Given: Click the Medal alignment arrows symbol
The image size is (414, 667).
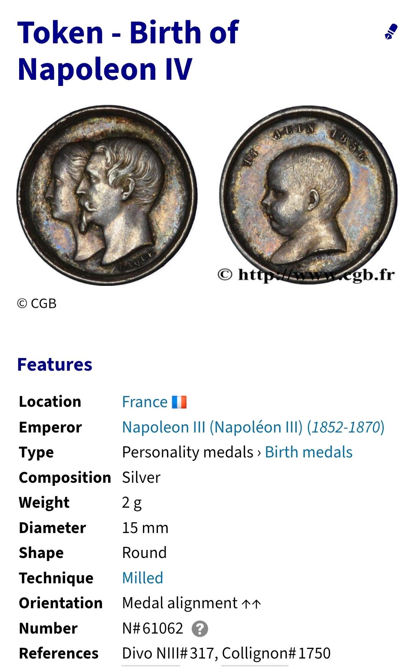Looking at the screenshot, I should coord(251,604).
